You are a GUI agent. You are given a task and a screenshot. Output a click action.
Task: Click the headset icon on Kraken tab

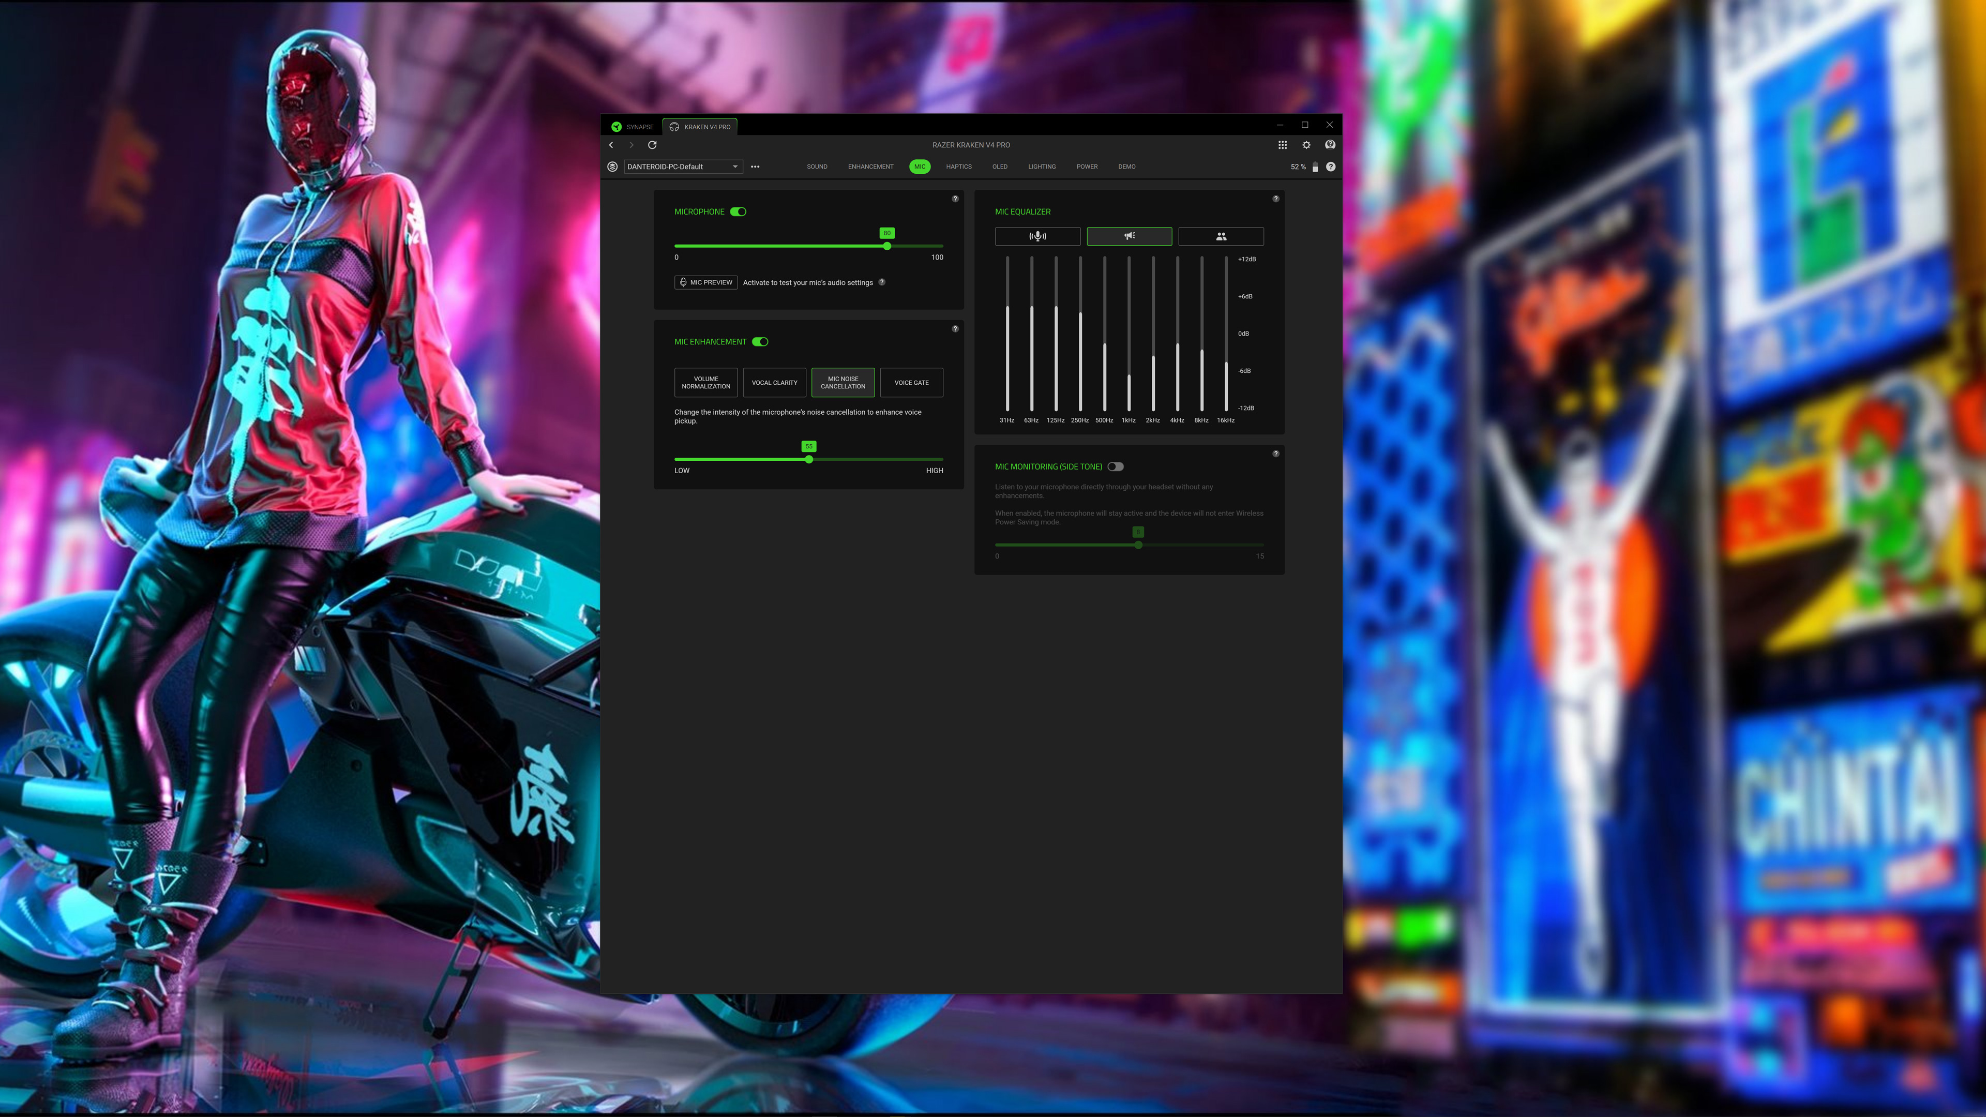(674, 127)
